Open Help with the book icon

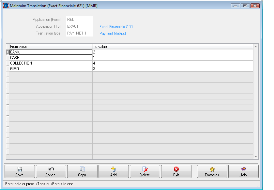pyautogui.click(x=243, y=169)
